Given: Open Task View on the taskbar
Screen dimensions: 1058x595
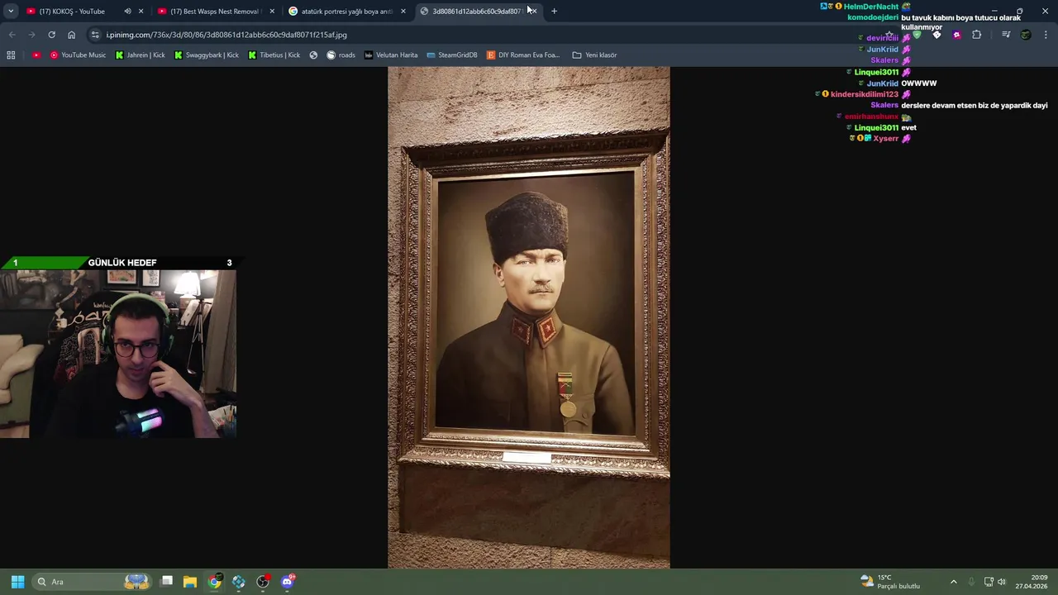Looking at the screenshot, I should point(166,582).
